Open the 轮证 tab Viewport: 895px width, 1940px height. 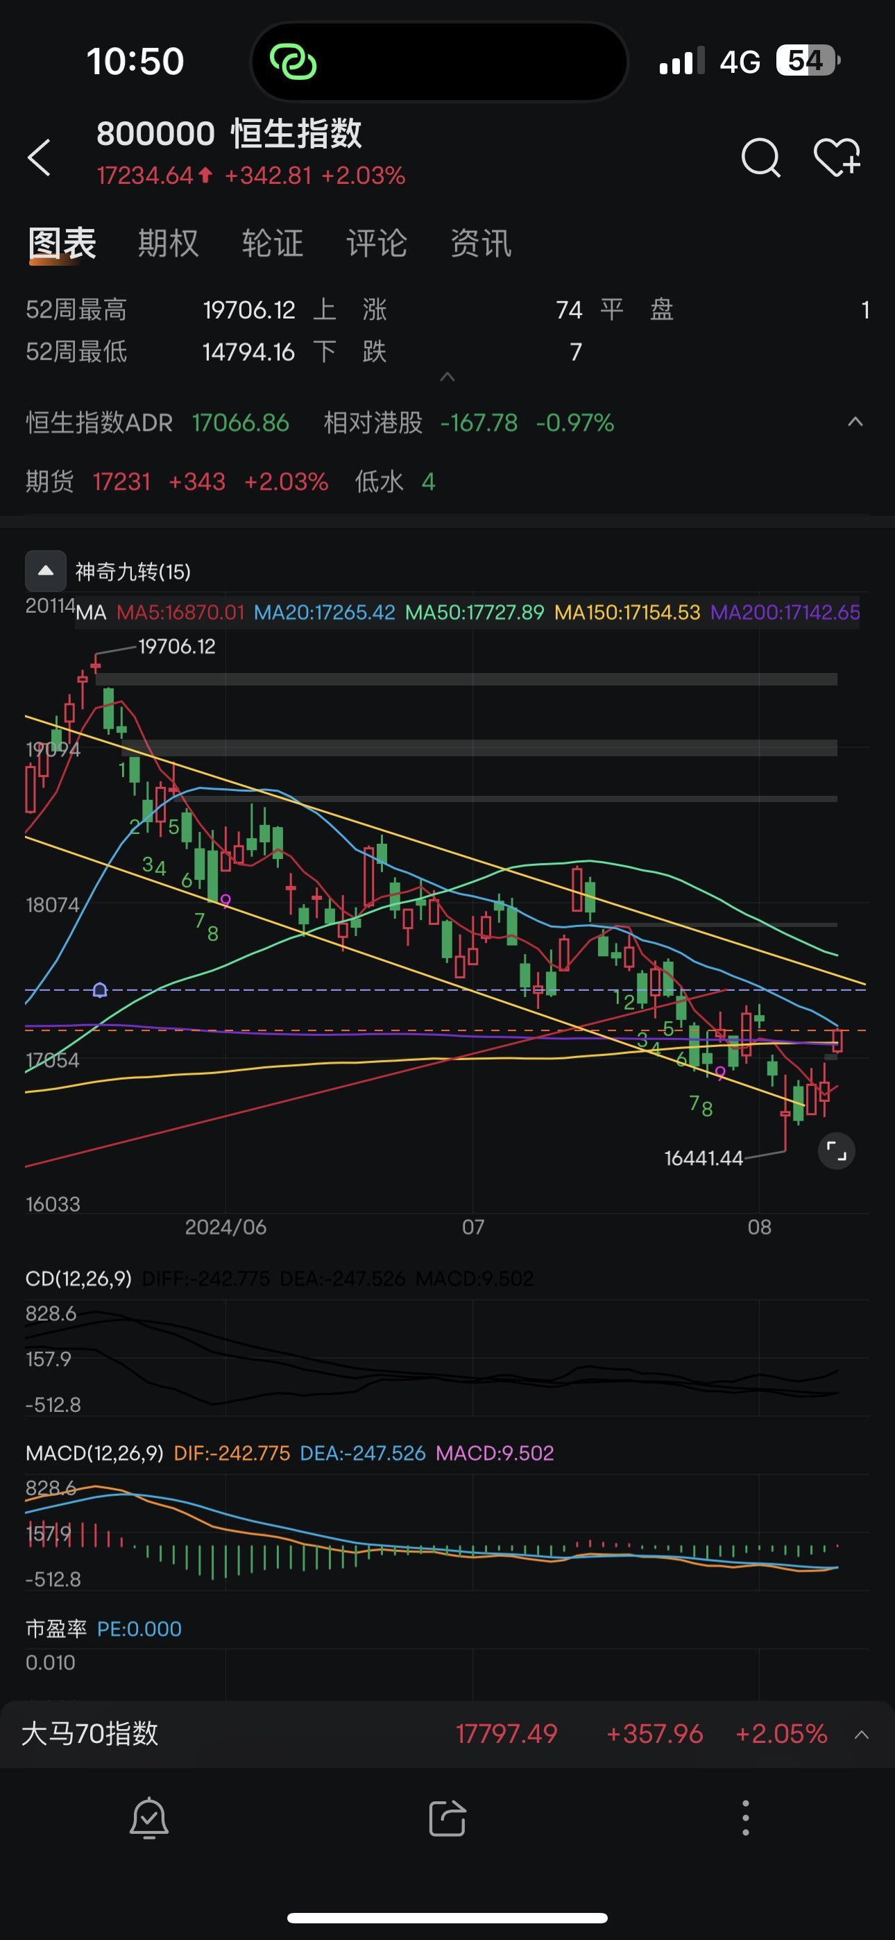pos(272,244)
